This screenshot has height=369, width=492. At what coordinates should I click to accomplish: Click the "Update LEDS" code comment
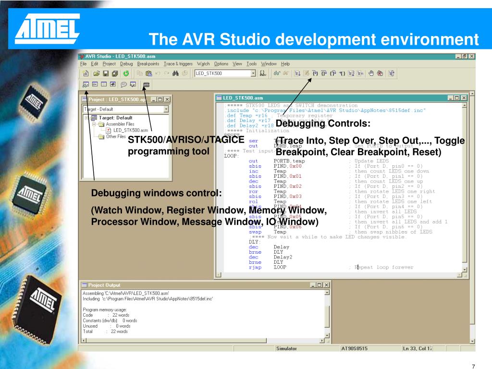(372, 161)
